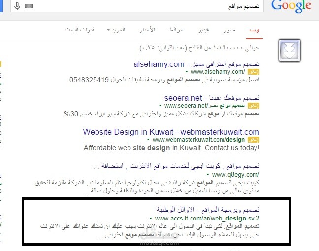This screenshot has height=251, width=319.
Task: Expand arrow next to webmasterkuwait.com/design URL
Action: click(x=148, y=140)
